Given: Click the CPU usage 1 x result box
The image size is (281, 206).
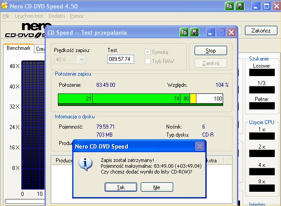Looking at the screenshot, I should (262, 136).
